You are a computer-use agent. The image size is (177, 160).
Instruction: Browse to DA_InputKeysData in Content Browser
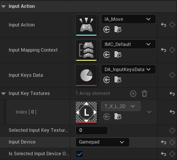point(118,80)
